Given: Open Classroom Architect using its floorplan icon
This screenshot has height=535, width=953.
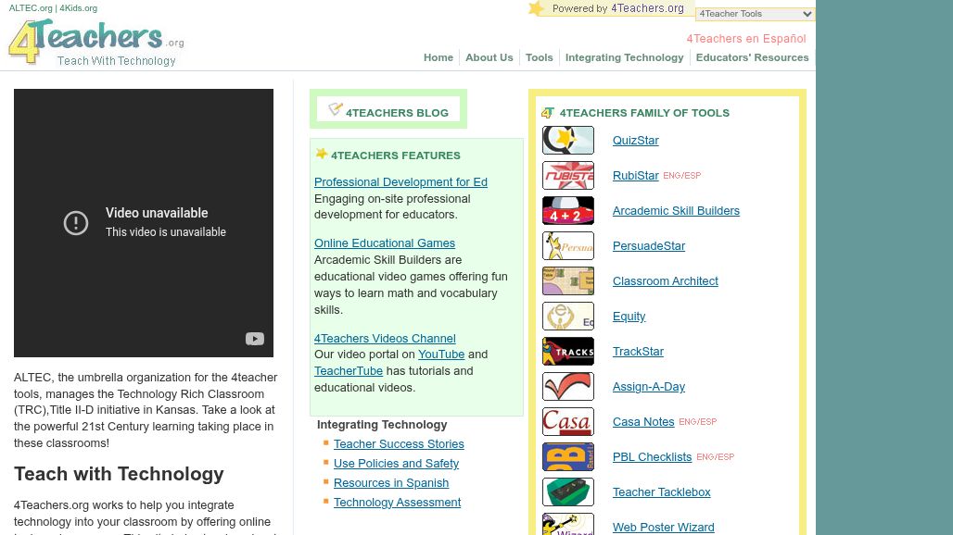Looking at the screenshot, I should pyautogui.click(x=567, y=280).
